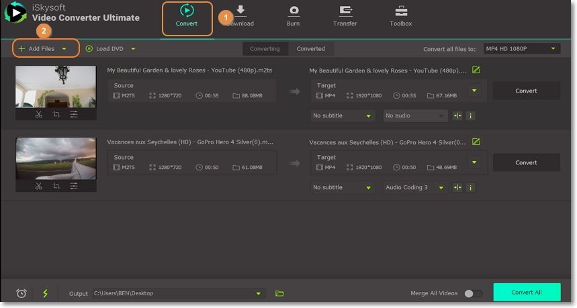Crop the Vacances aux Seychelles video

tap(56, 186)
